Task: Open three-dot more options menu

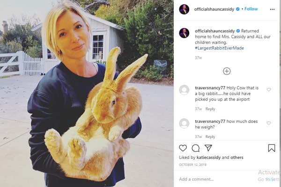Action: coord(272,9)
